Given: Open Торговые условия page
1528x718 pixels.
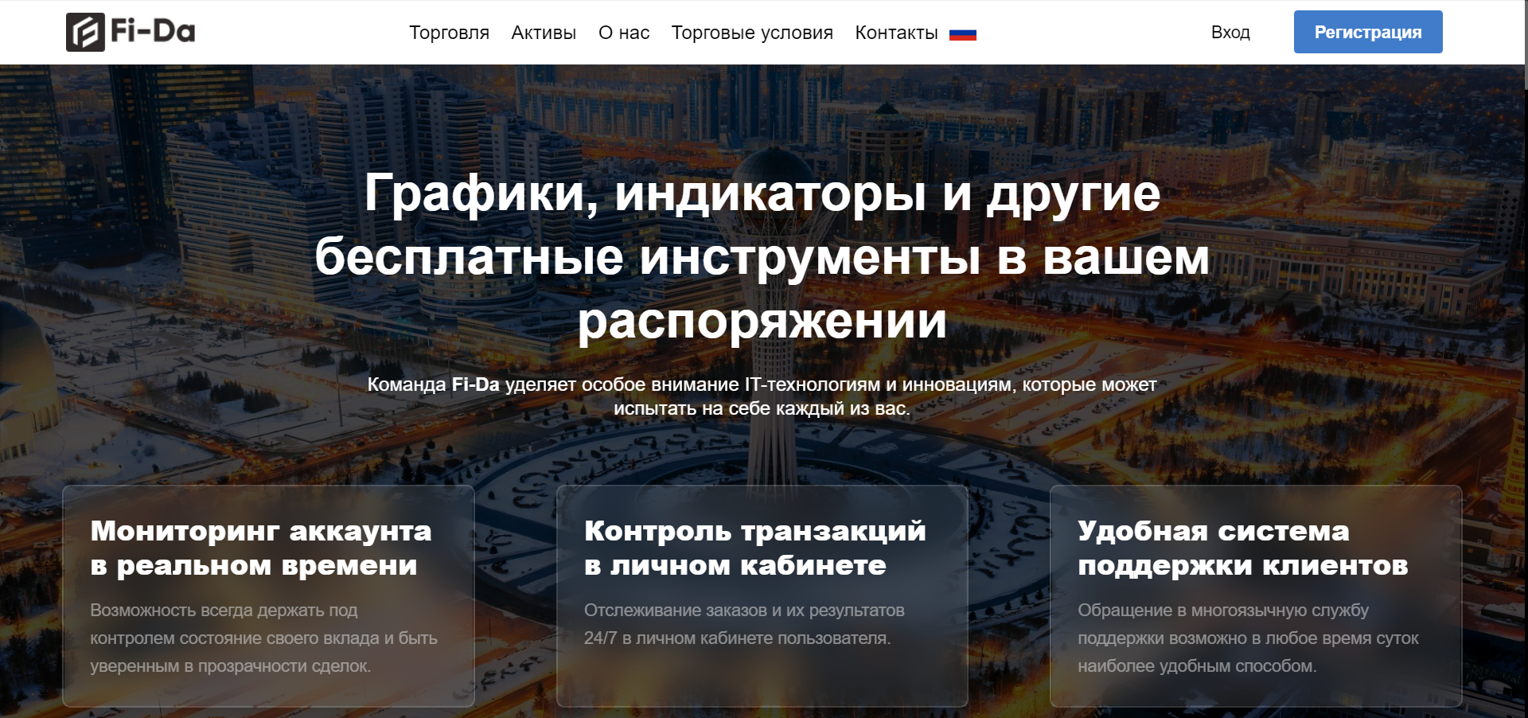Looking at the screenshot, I should [x=752, y=33].
